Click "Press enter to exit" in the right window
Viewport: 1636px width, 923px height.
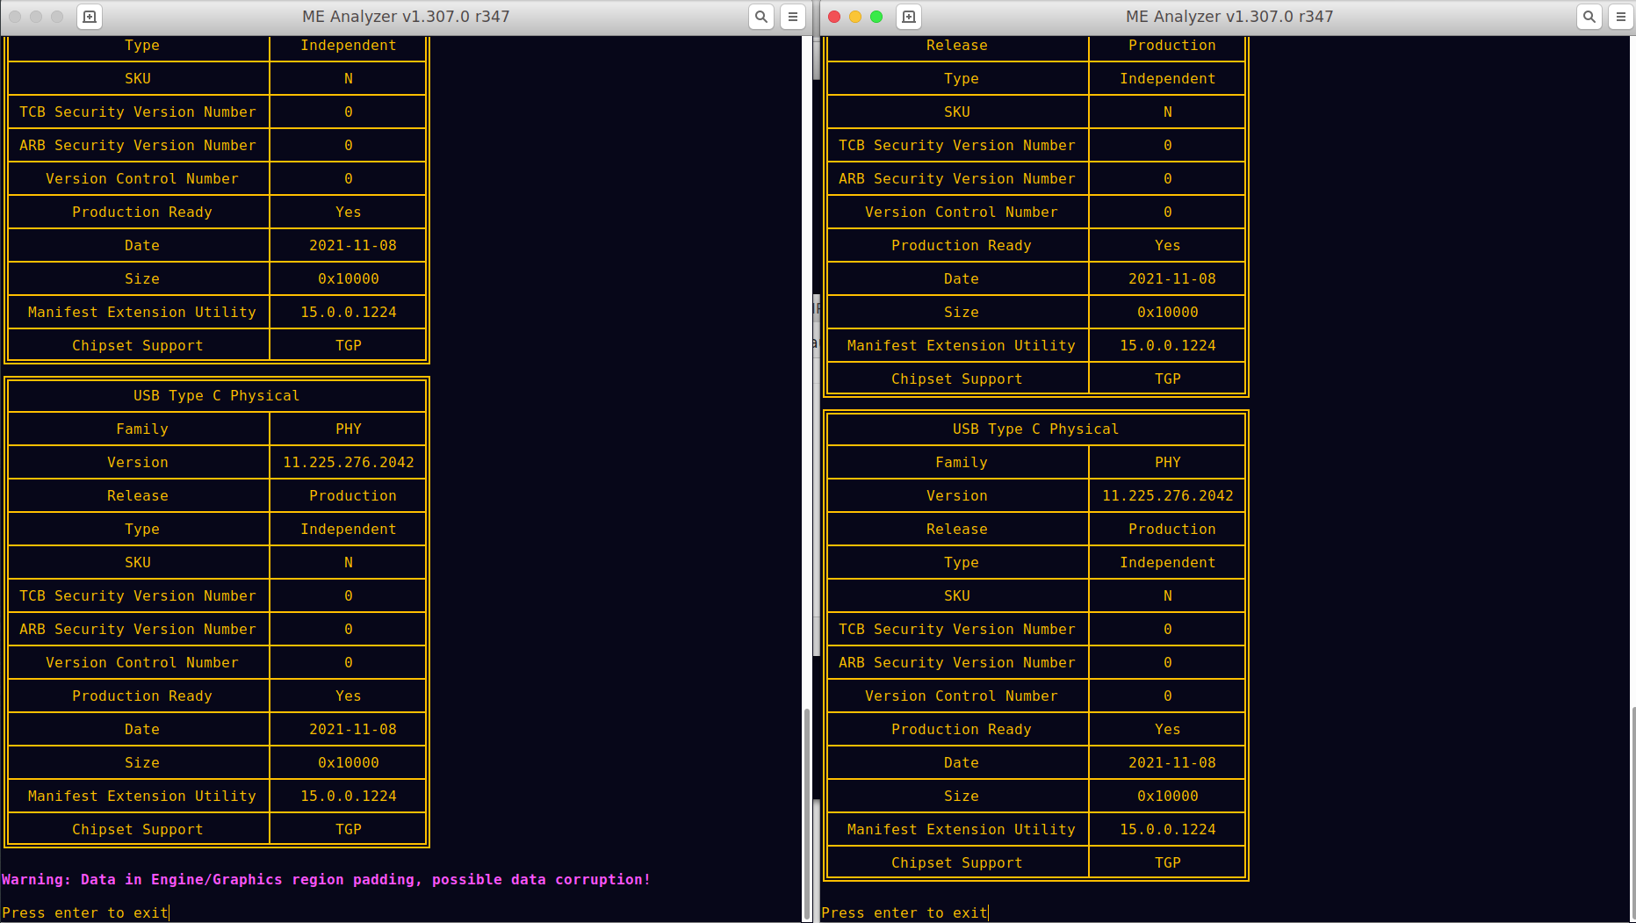pos(904,912)
